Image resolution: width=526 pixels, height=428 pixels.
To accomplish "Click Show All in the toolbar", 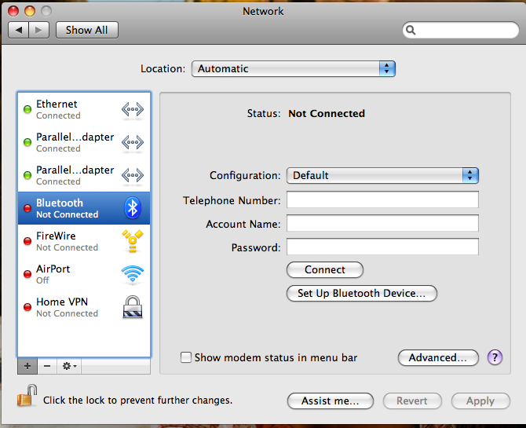I will (86, 30).
